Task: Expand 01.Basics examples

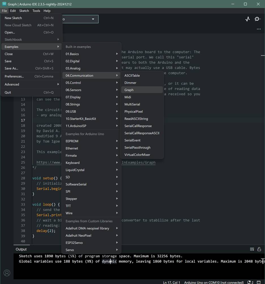Action: (x=91, y=54)
